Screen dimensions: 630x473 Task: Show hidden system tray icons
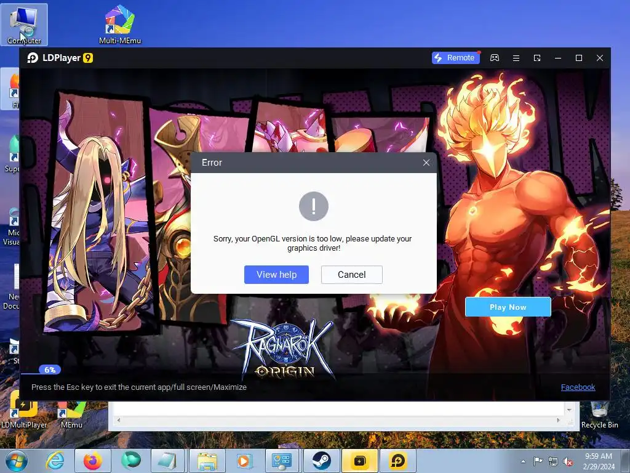tap(523, 461)
